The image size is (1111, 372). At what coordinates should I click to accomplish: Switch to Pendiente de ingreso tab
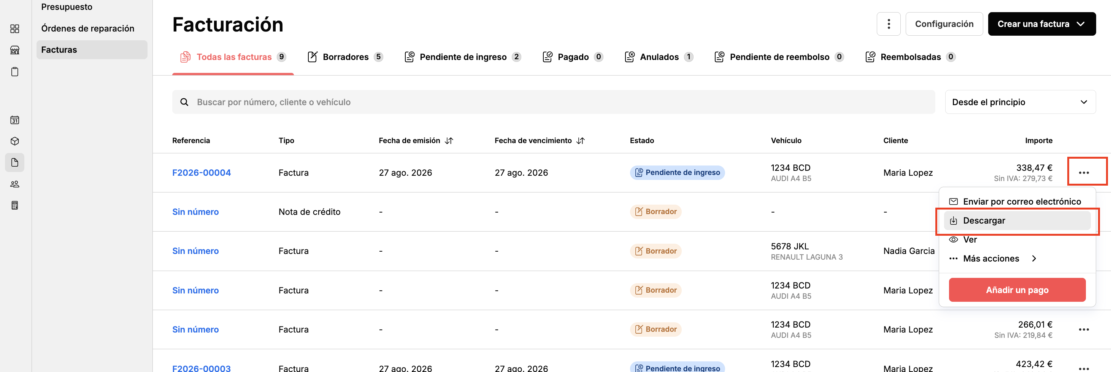[463, 57]
